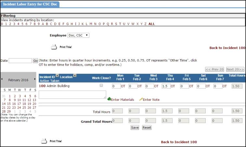Filter incidents by location number 0
Screen dimensions: 246x147
2,24
